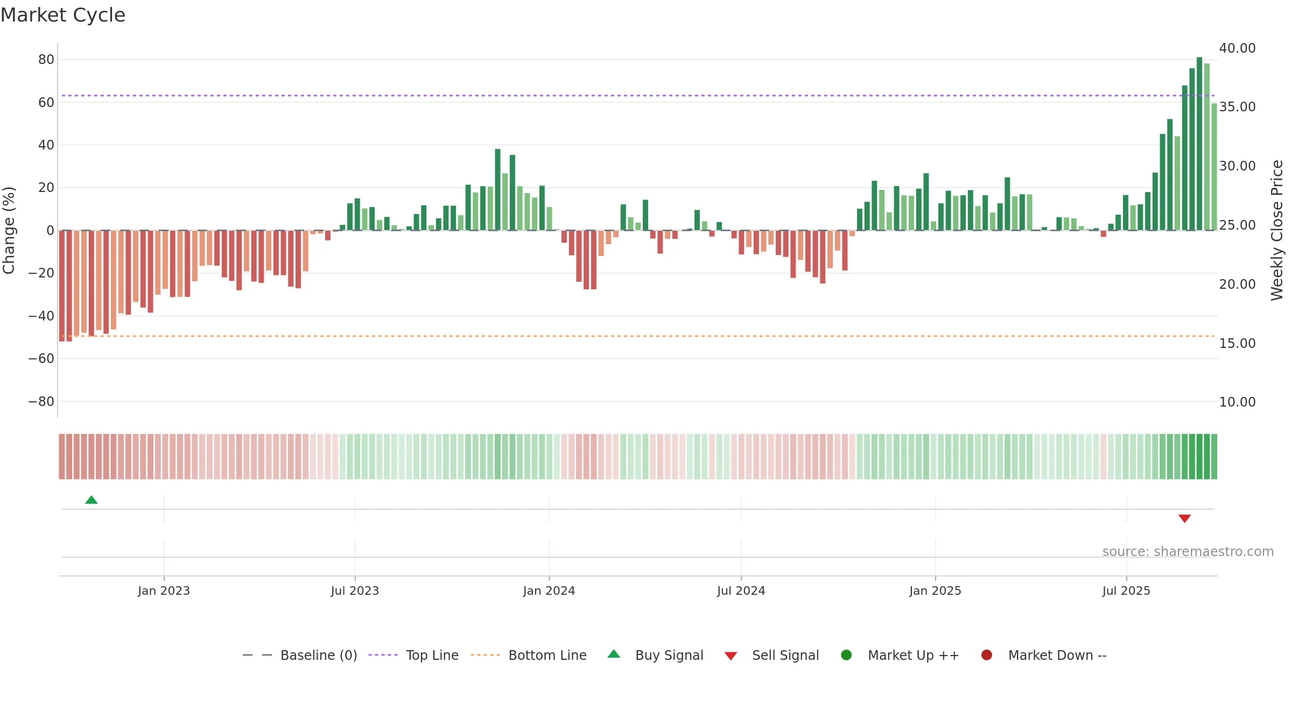Click the Market Cycle chart title
The width and height of the screenshot is (1292, 726).
pos(63,15)
